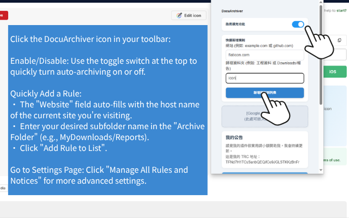Screen dimensions: 349x218
Task: Click the DocuArchiver popup scrollbar thumb
Action: (321, 55)
